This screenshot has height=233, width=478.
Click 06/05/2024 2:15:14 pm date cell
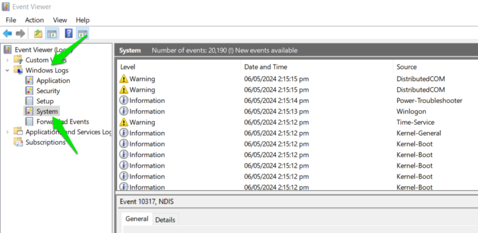[x=276, y=100]
